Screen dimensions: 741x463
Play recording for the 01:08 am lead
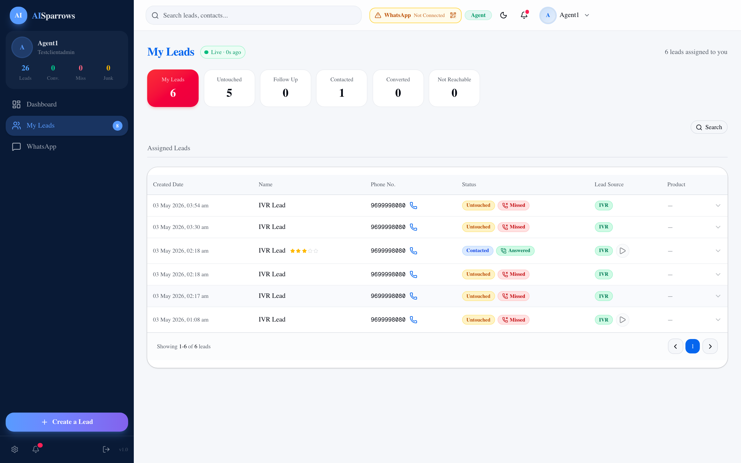622,319
